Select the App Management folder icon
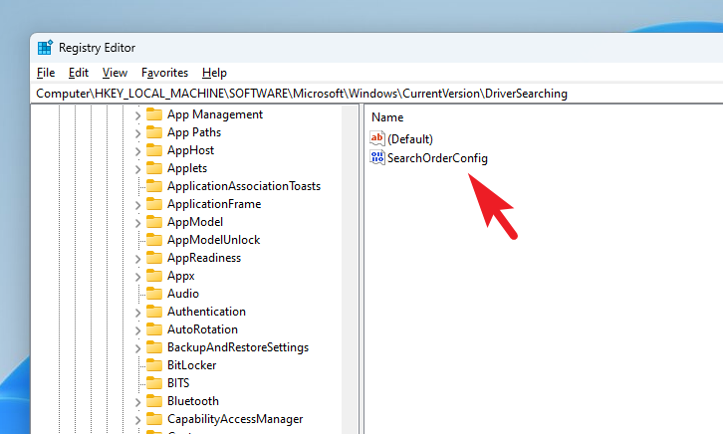This screenshot has width=723, height=434. point(154,114)
